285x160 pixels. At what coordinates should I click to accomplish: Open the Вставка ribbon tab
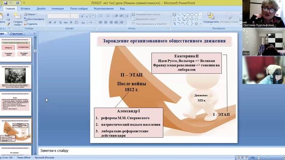[x=25, y=8]
